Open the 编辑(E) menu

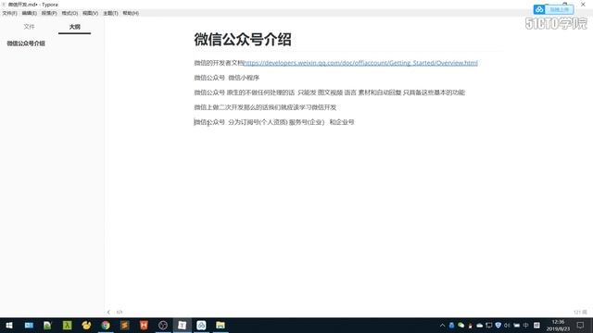(x=29, y=13)
